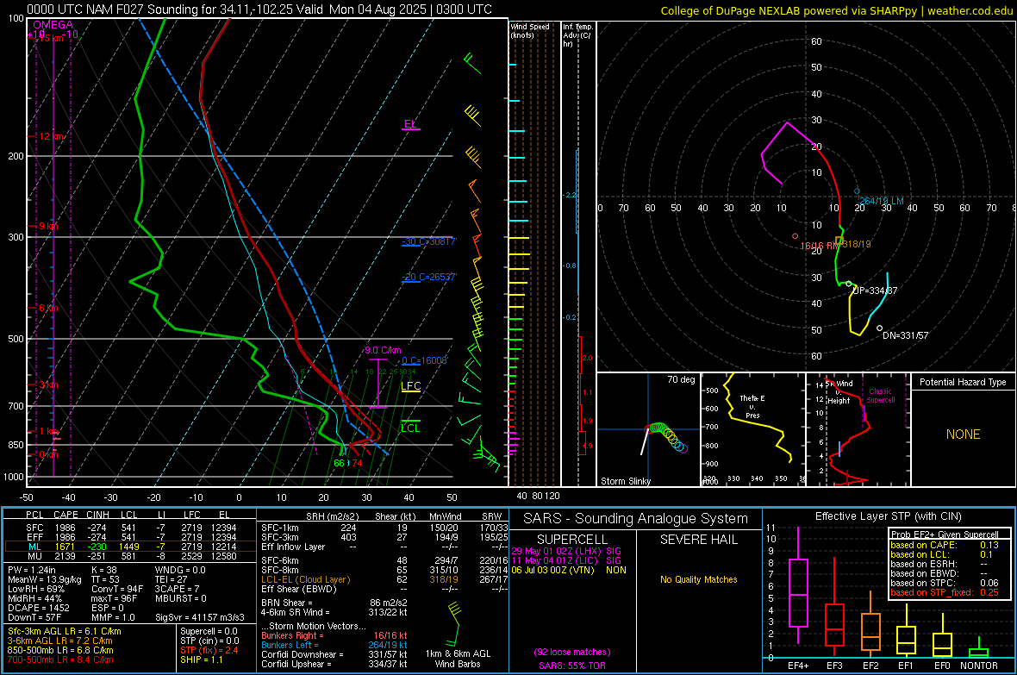This screenshot has height=675, width=1017.
Task: Click the 'BRN Shear =' row label
Action: (x=287, y=603)
